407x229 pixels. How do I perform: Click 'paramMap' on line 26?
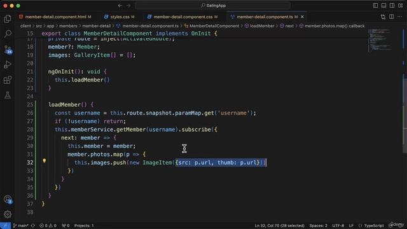(x=188, y=113)
